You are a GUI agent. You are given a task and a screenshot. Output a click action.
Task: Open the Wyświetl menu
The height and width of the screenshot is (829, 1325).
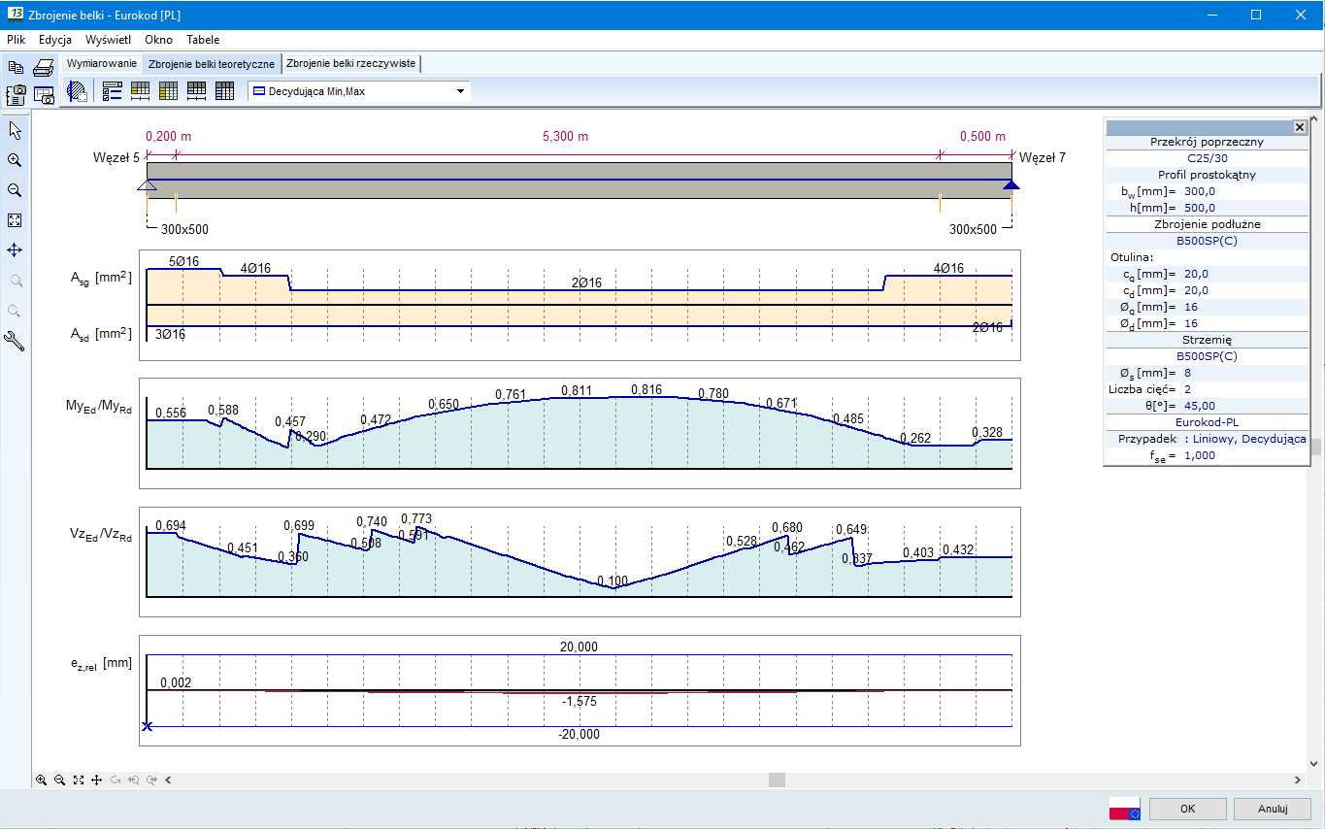108,40
